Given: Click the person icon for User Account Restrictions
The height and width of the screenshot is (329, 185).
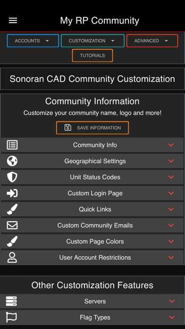Looking at the screenshot, I should point(12,258).
